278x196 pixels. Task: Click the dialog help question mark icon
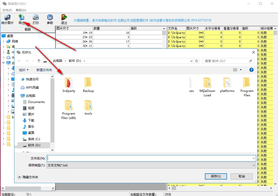coord(251,70)
